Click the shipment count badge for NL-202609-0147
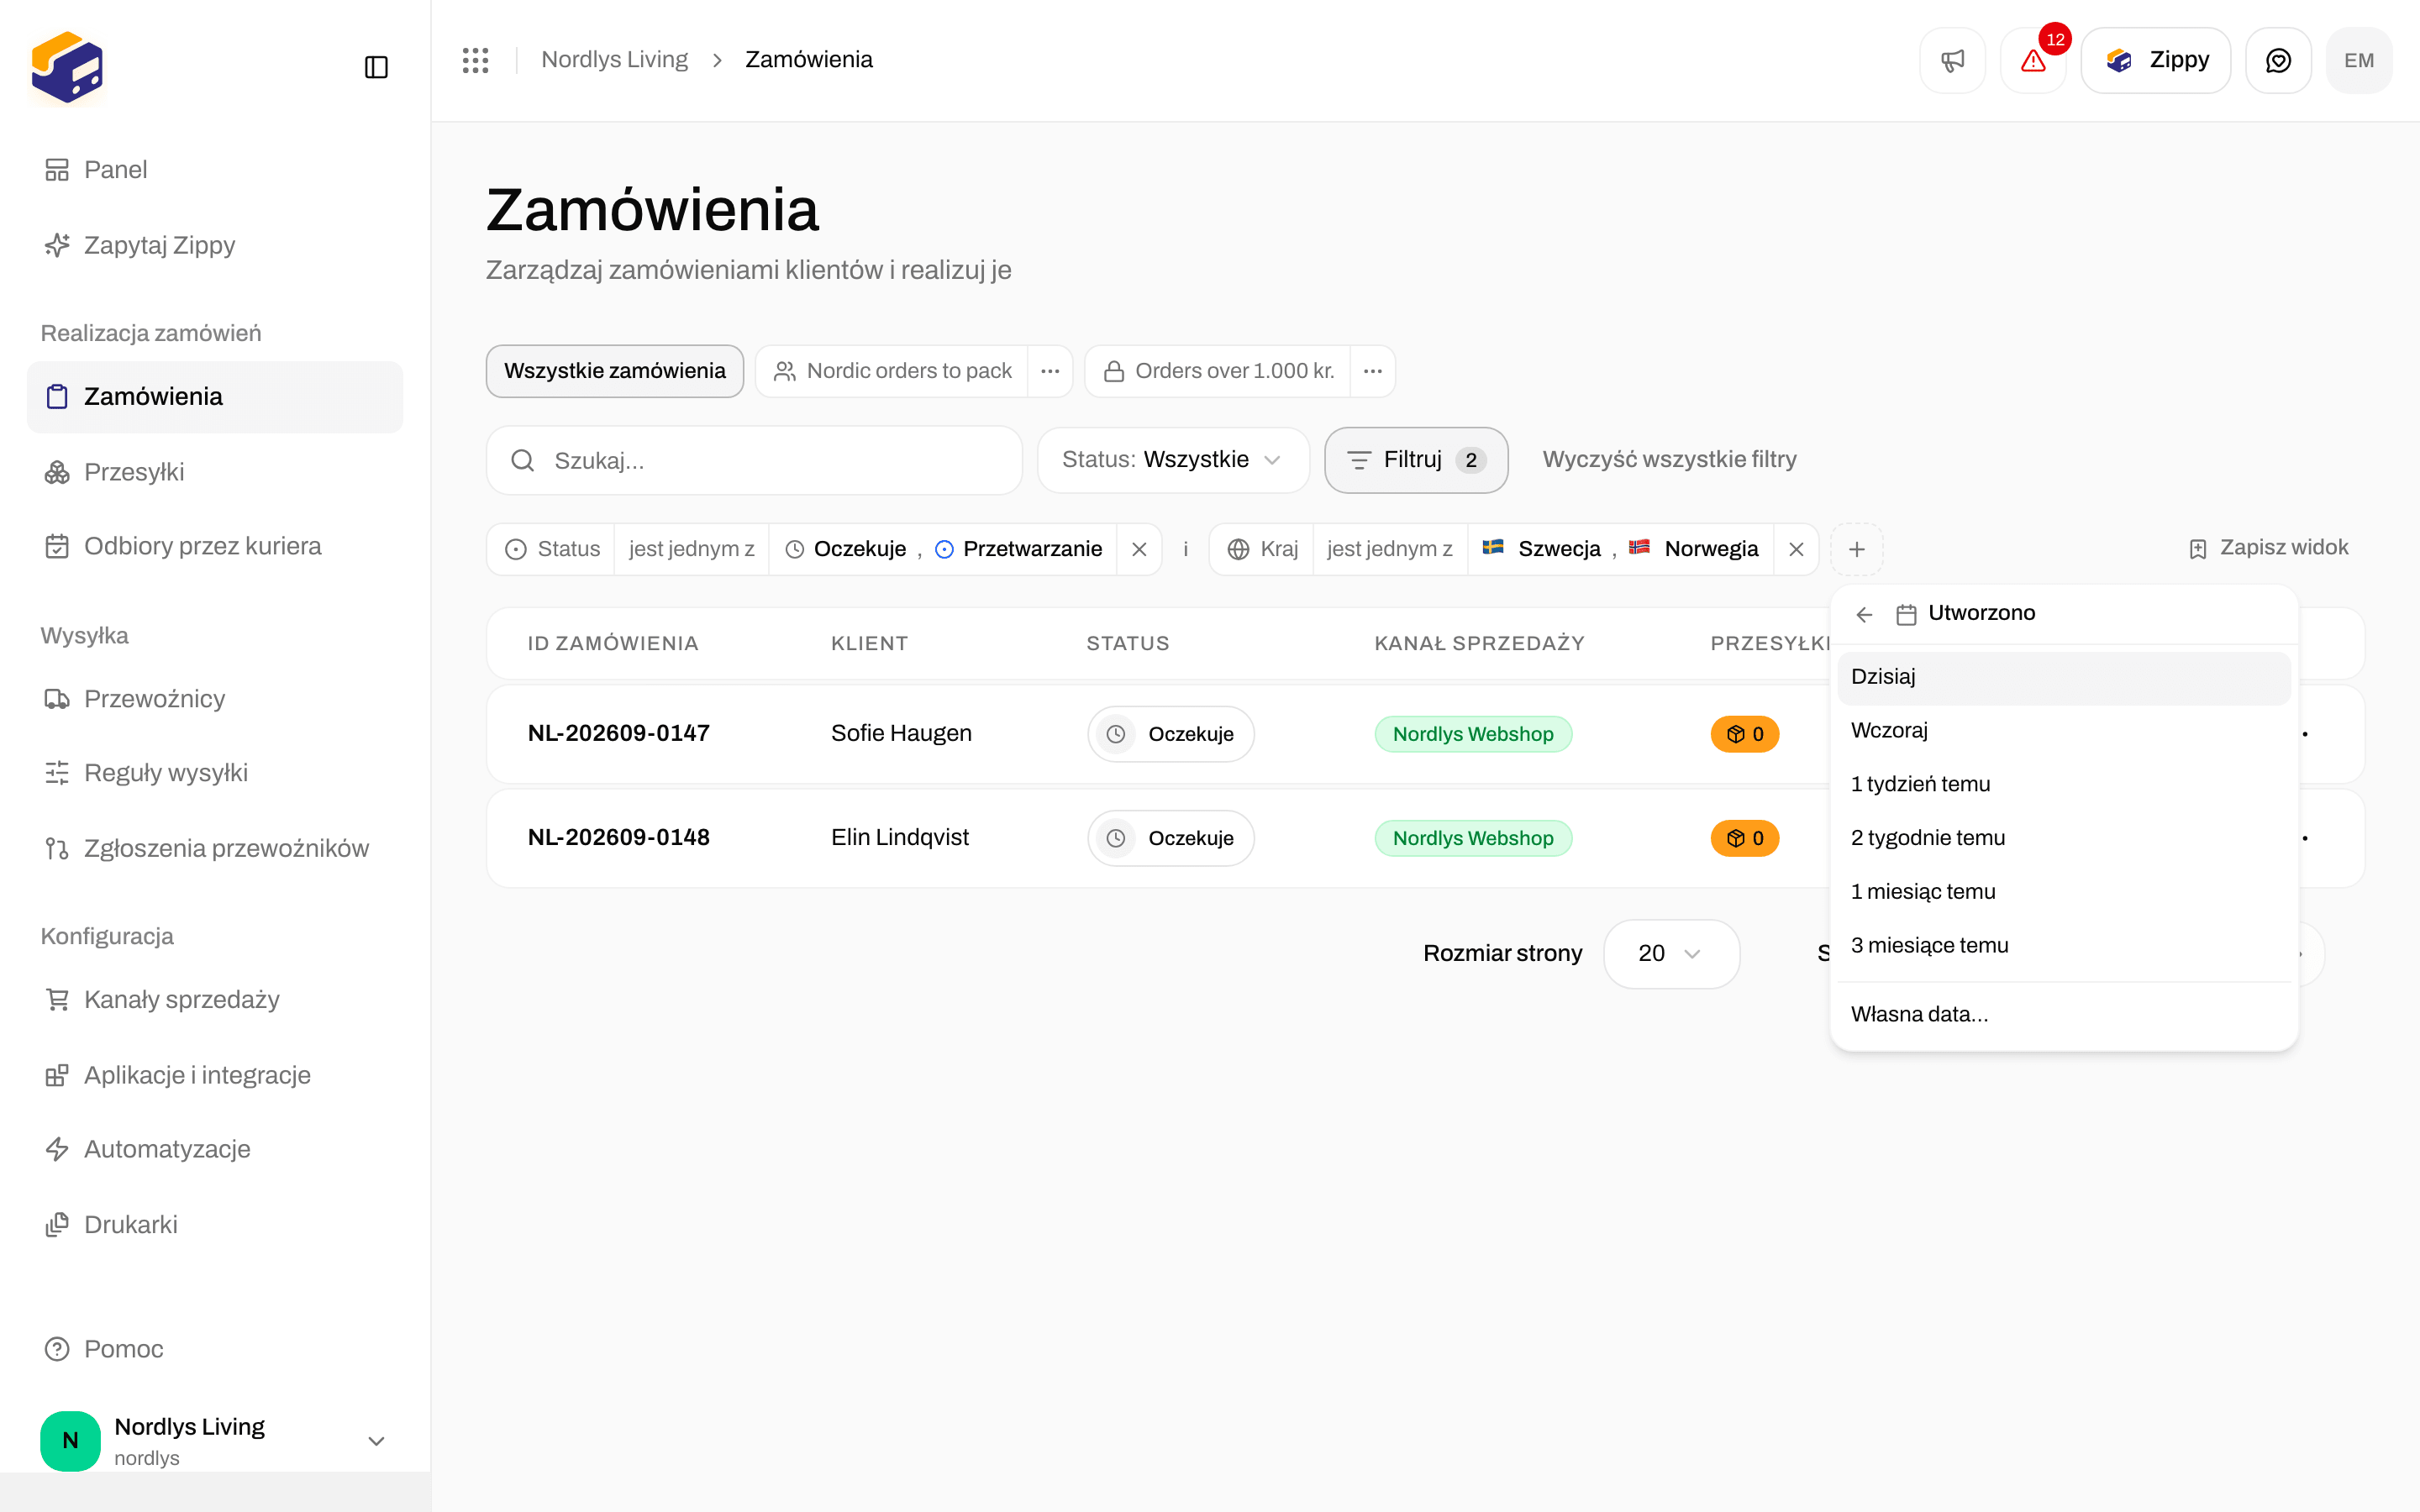Viewport: 2420px width, 1512px height. pos(1745,734)
